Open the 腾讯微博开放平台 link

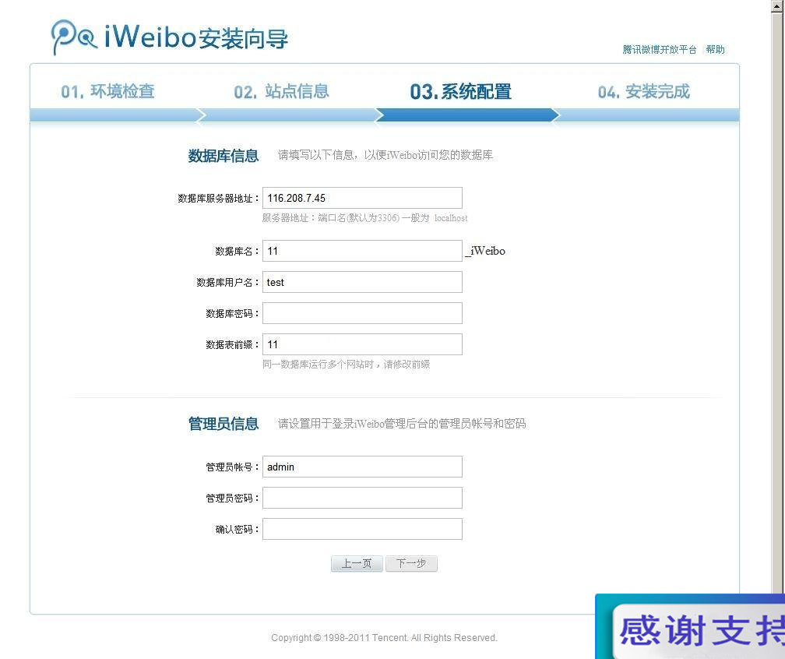pyautogui.click(x=660, y=50)
